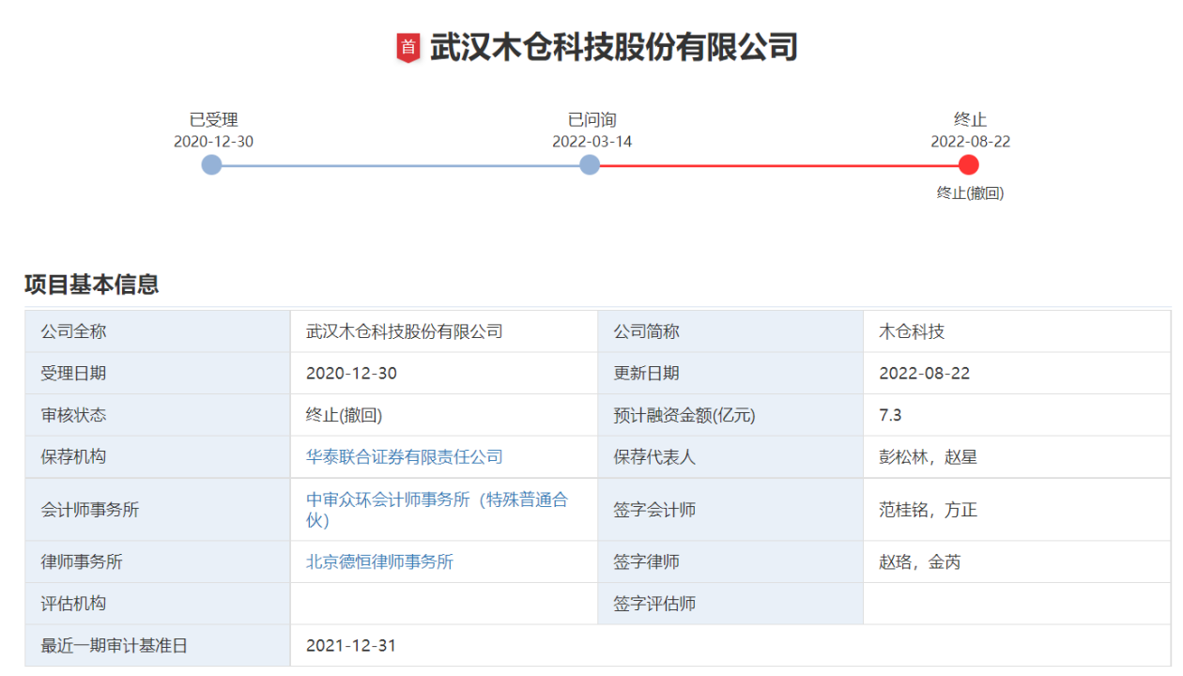1183x676 pixels.
Task: Click the 律师事务所 label cell
Action: pos(158,562)
